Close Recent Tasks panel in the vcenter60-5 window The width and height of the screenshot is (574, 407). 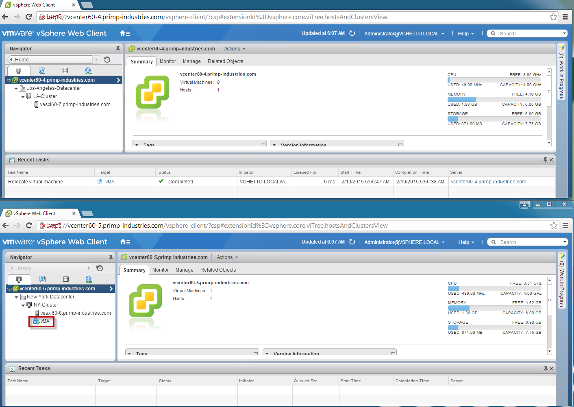552,368
